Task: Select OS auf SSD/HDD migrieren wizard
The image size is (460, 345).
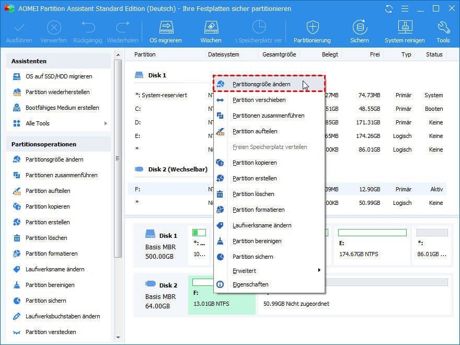Action: [x=59, y=76]
